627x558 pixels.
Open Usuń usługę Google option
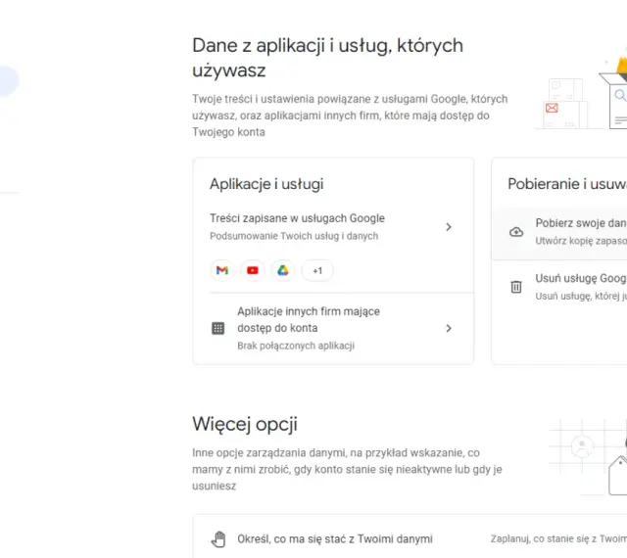[559, 287]
